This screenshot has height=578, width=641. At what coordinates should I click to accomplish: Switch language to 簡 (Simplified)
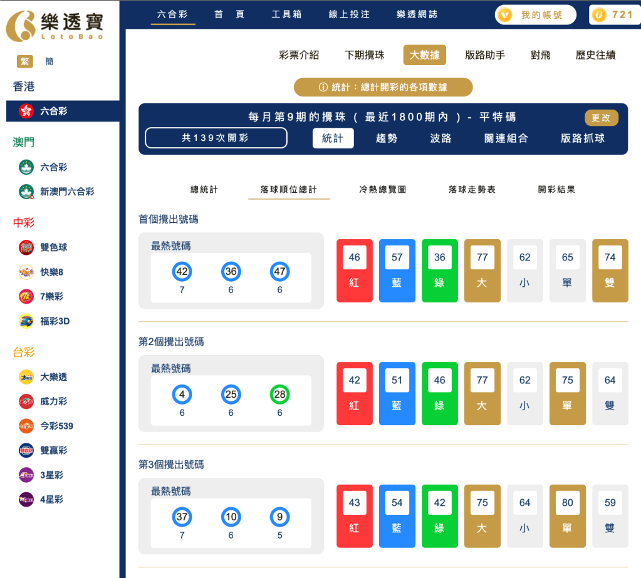tap(49, 61)
